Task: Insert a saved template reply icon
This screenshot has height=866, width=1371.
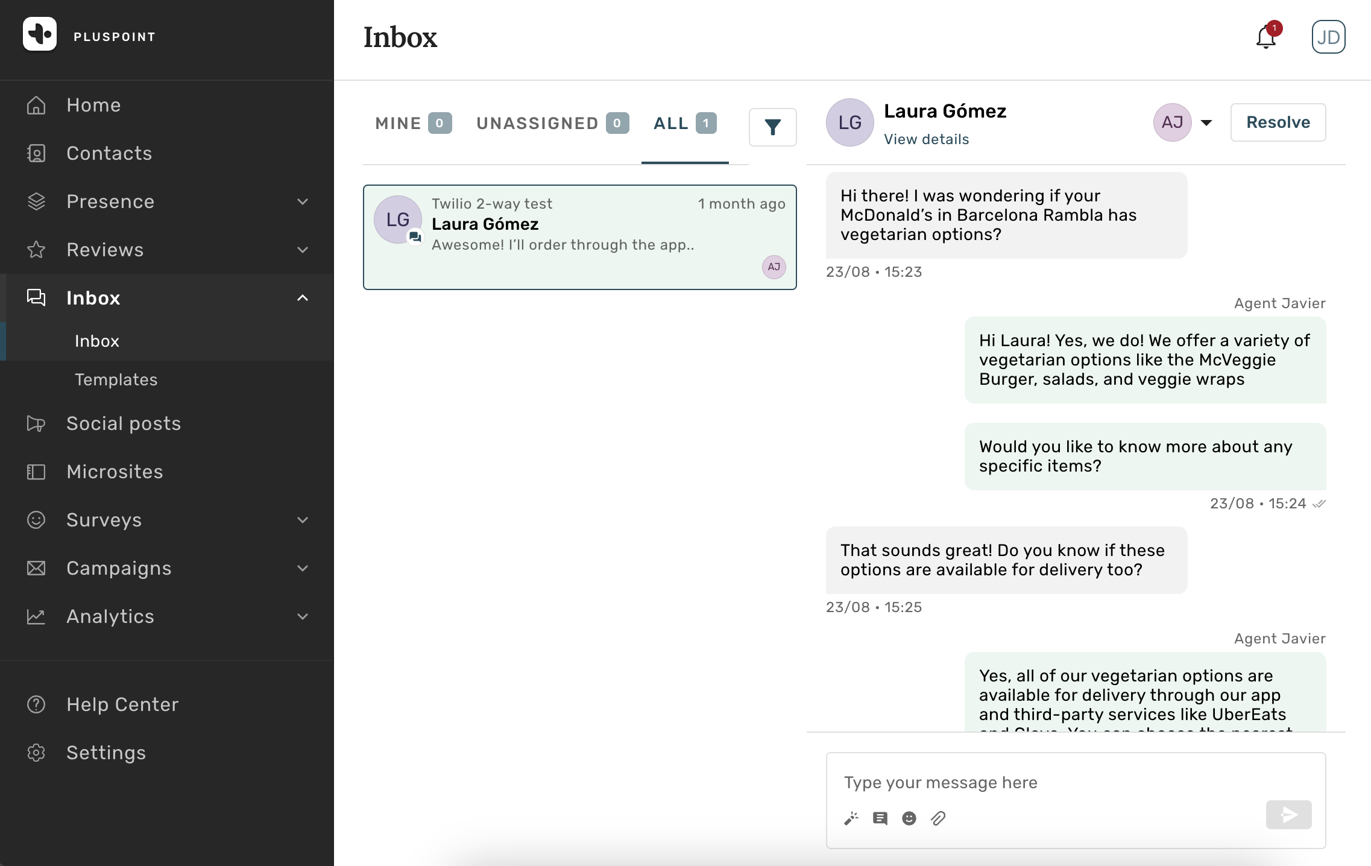Action: click(880, 818)
